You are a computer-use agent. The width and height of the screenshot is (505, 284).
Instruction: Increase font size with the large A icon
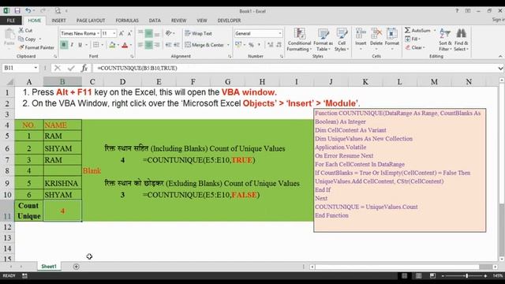tap(122, 33)
